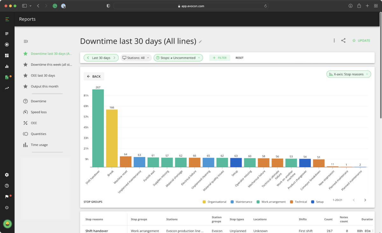
Task: Click the UPDATE button
Action: (361, 40)
